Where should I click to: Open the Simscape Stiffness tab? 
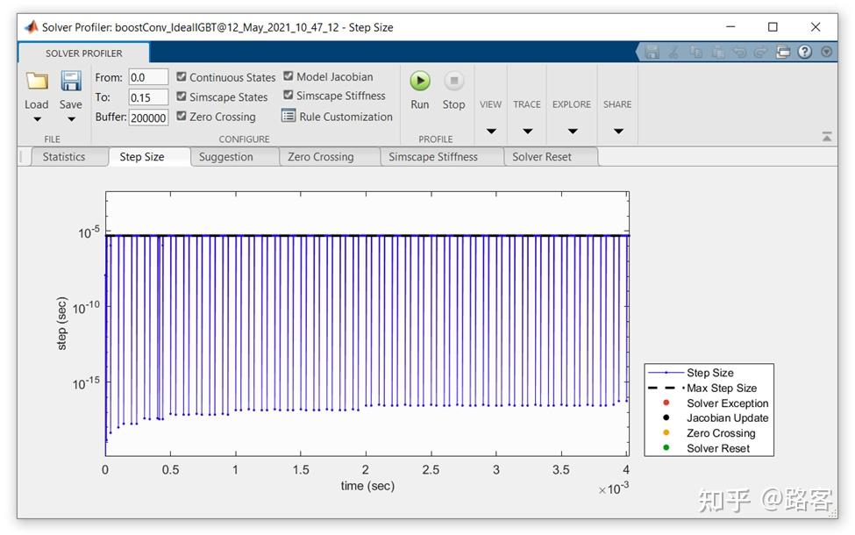point(433,157)
